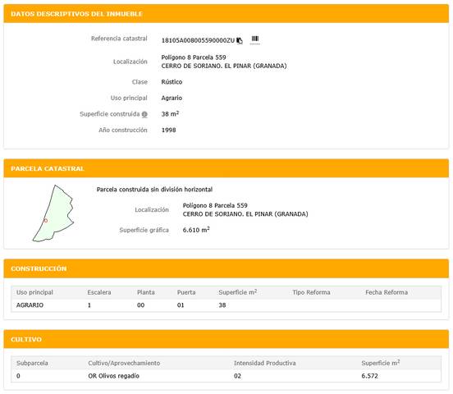Click the Referencia catastral label
Image resolution: width=453 pixels, height=394 pixels.
(119, 39)
